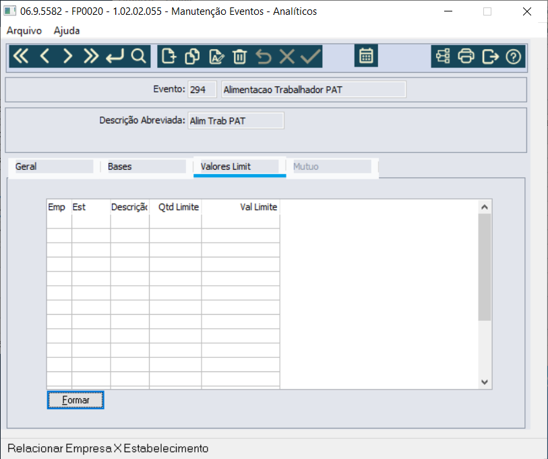Click the Qtd Limite column header

[175, 207]
